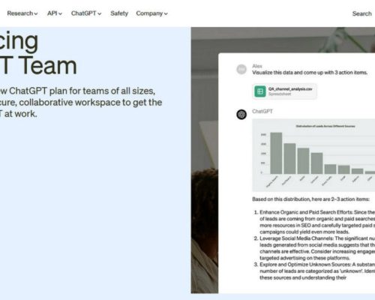375x300 pixels.
Task: Open the Q4_channel_analysis.csv attachment
Action: click(x=284, y=91)
